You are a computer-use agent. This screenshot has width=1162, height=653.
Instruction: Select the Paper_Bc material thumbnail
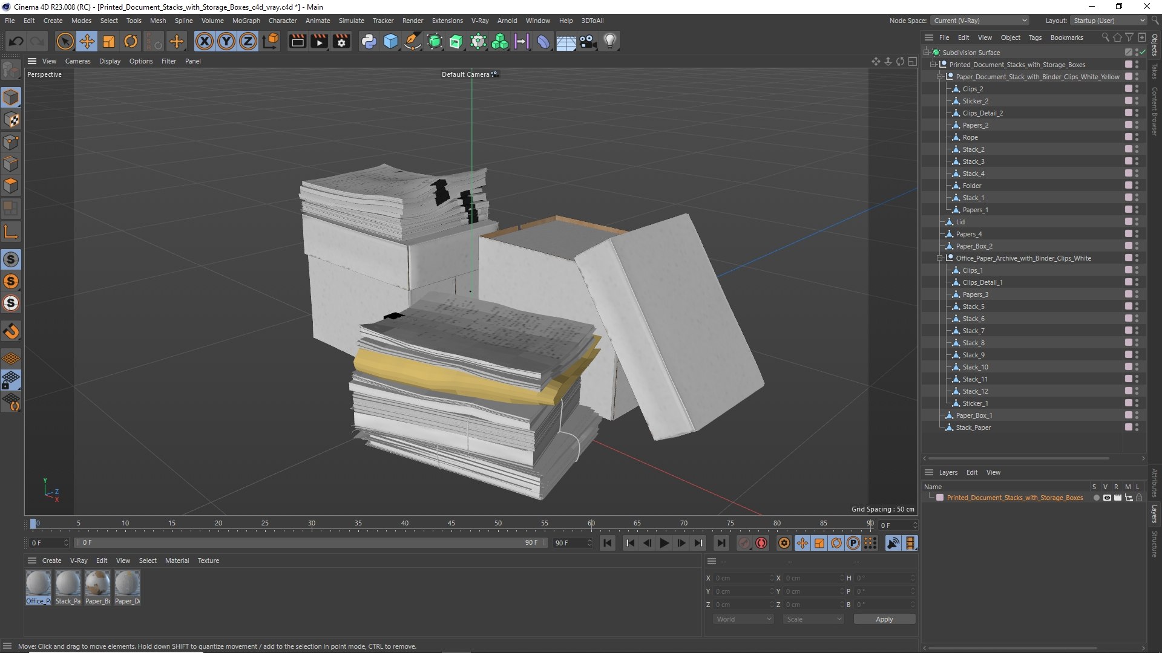pos(97,587)
